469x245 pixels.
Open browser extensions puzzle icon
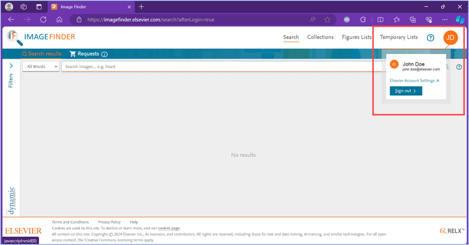(363, 20)
